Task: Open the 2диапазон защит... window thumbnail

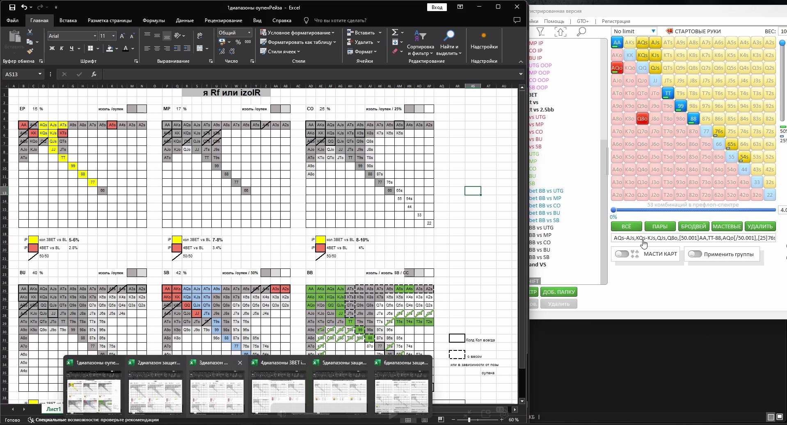Action: [155, 387]
